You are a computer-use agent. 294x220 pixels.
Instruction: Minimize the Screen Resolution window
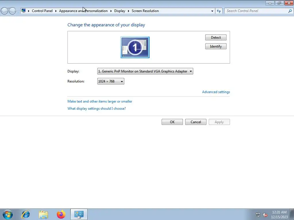point(270,3)
